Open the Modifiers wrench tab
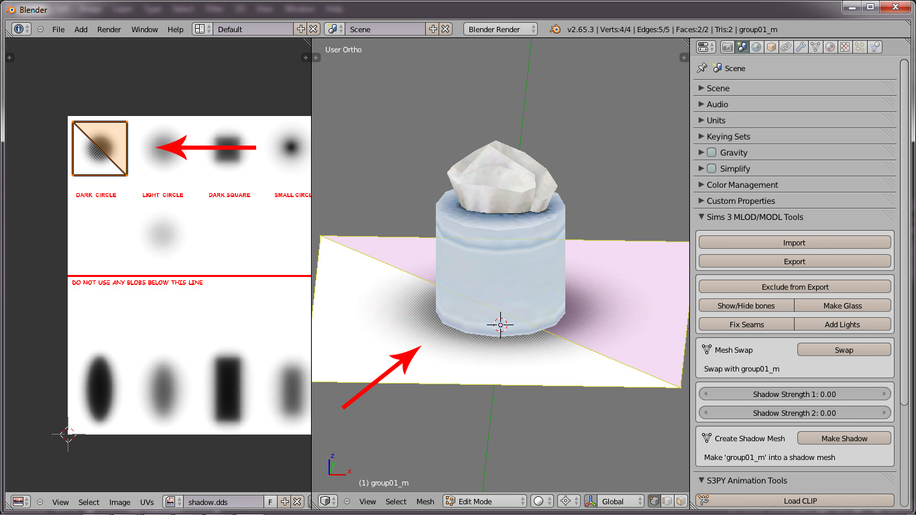The height and width of the screenshot is (515, 916). coord(801,47)
